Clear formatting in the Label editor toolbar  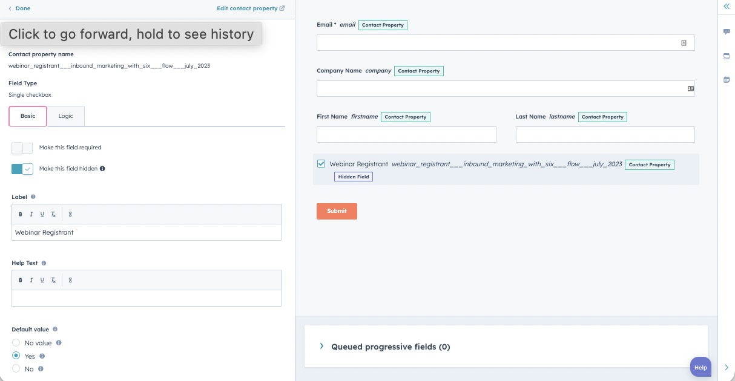pos(53,214)
